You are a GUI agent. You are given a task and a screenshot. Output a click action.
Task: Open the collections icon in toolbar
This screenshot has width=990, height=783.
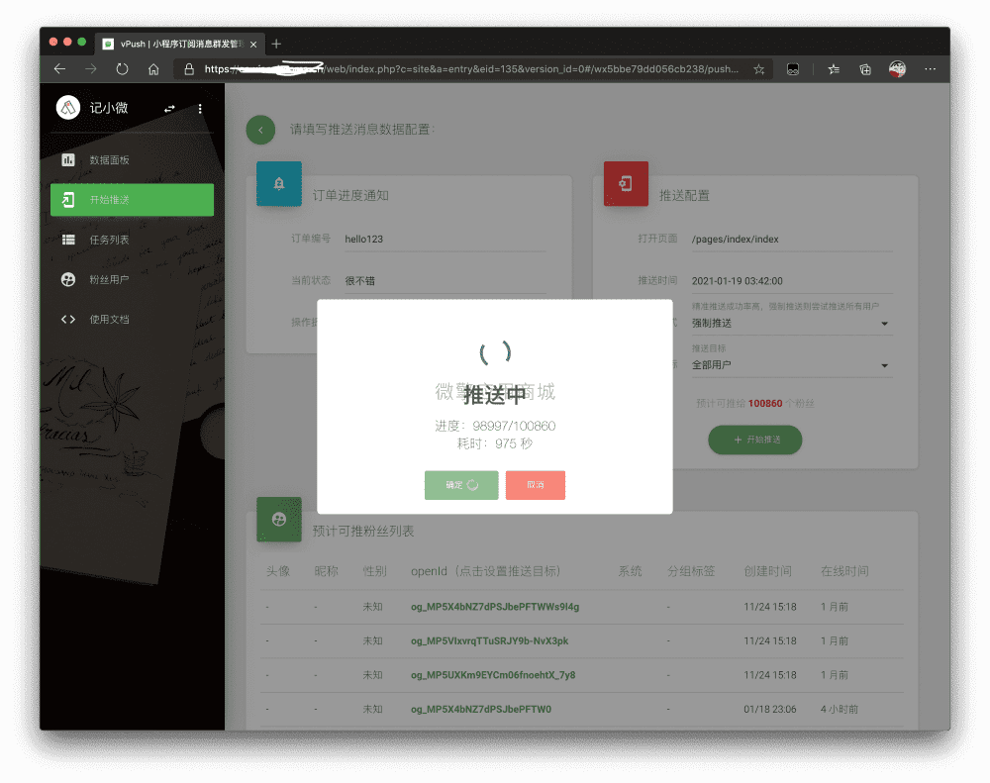pos(865,69)
